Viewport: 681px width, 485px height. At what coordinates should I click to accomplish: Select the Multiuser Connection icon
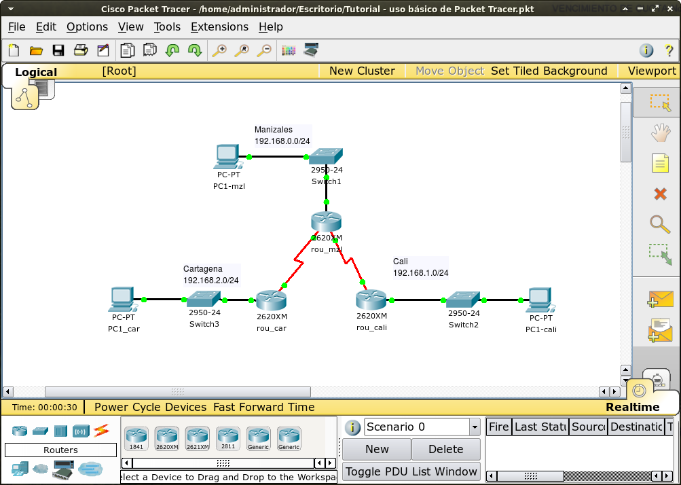90,469
